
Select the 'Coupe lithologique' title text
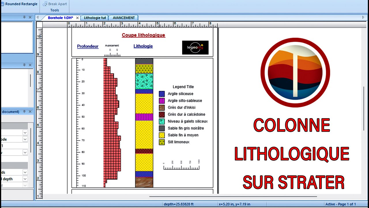[144, 35]
